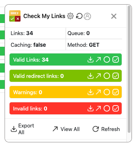Download the Valid redirect links list
Screen dimensions: 139x148
(x=91, y=76)
